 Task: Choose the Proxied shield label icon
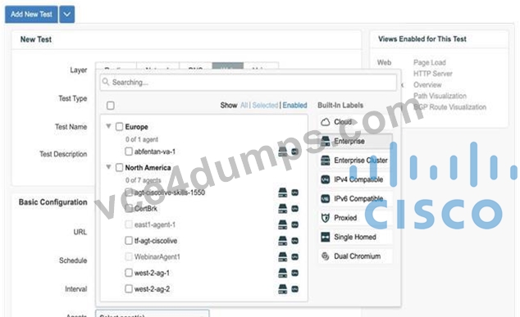[326, 218]
